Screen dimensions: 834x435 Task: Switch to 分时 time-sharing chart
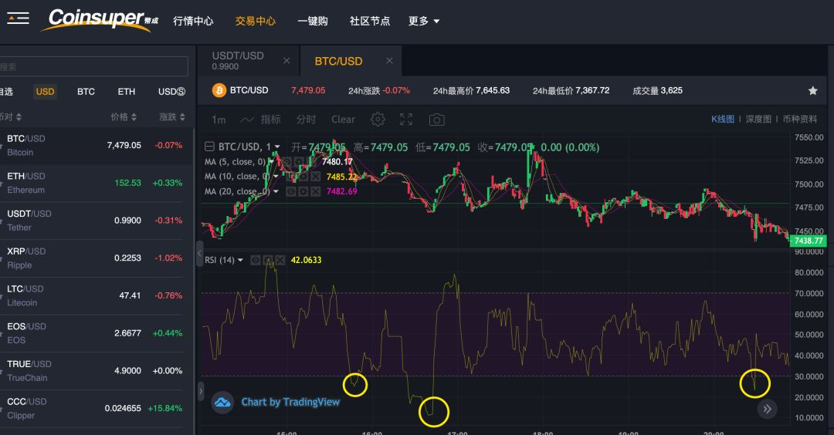tap(306, 120)
